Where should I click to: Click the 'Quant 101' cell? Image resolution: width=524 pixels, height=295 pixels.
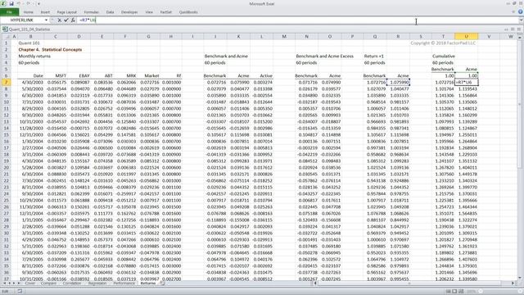tap(29, 43)
